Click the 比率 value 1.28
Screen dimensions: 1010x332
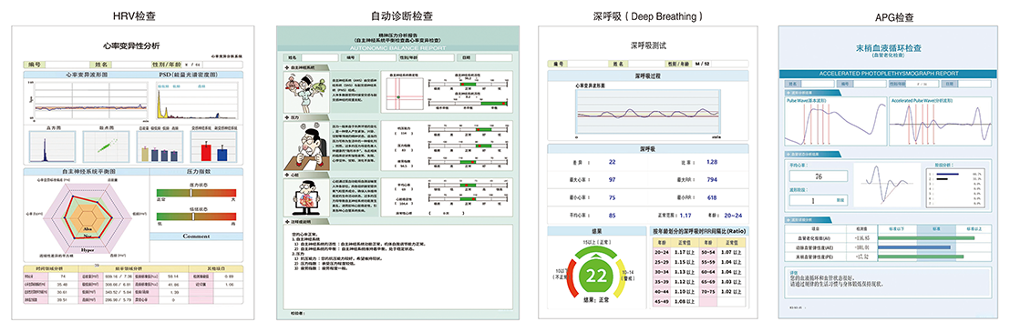[712, 163]
